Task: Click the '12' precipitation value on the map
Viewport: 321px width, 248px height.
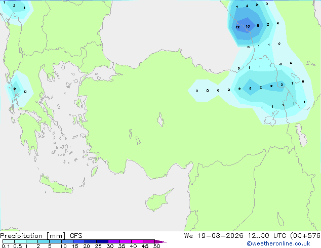Action: (237, 27)
